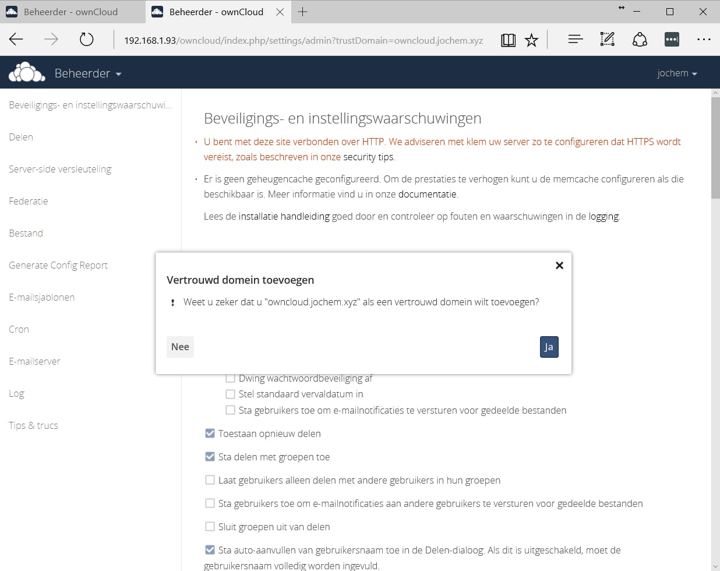Close the trusted domain dialog with X
This screenshot has height=571, width=720.
tap(559, 265)
